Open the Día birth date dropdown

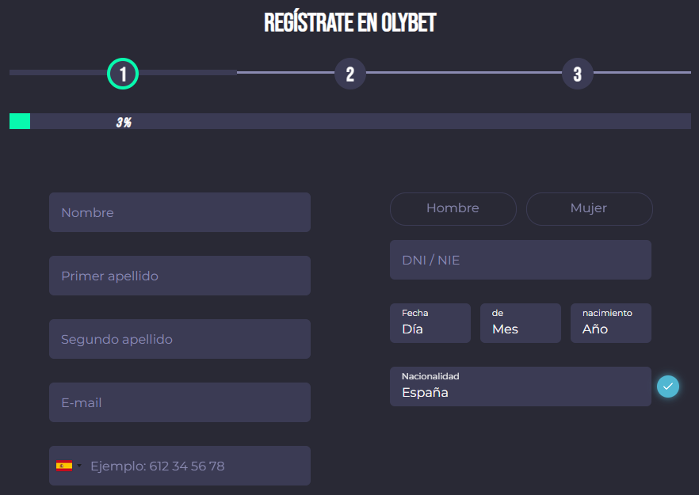430,323
